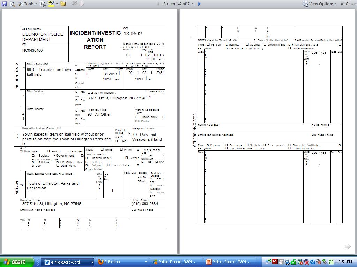Image resolution: width=357 pixels, height=267 pixels.
Task: Click the Translate/Research language icon
Action: coord(43,3)
